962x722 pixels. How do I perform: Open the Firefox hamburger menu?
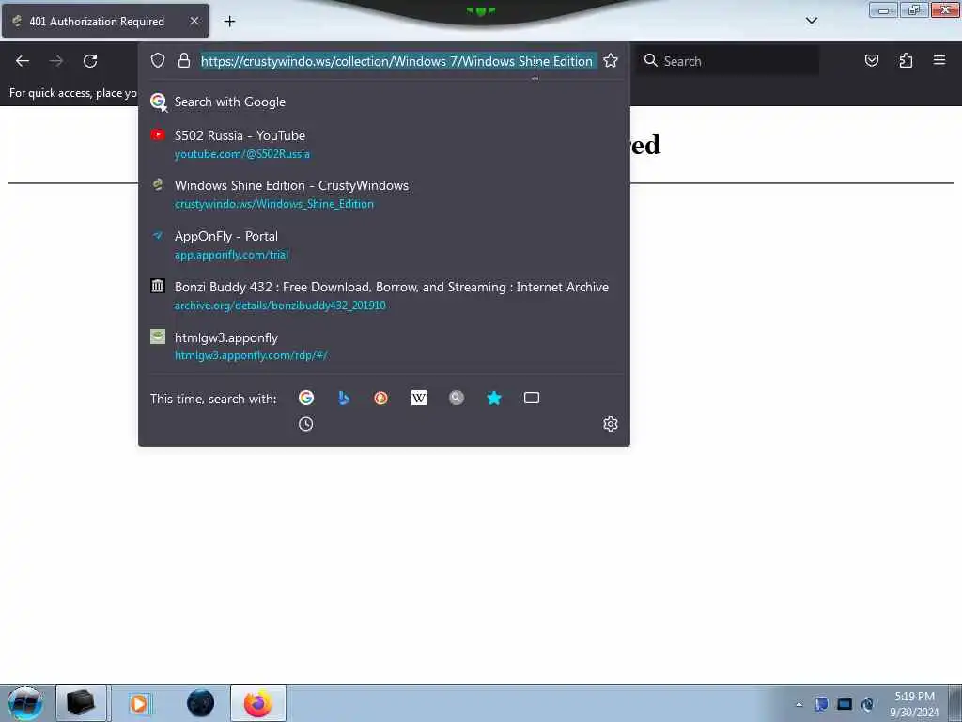point(939,60)
